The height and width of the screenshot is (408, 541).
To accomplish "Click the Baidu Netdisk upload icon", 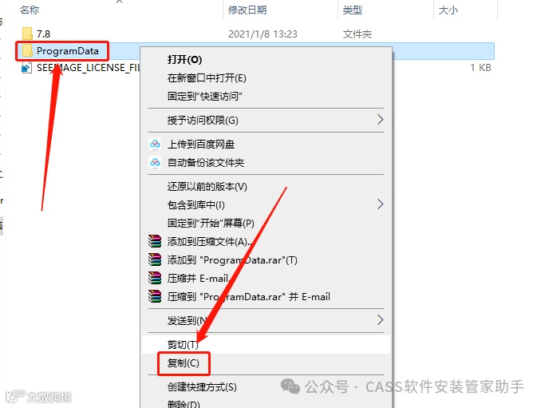I will (x=155, y=144).
